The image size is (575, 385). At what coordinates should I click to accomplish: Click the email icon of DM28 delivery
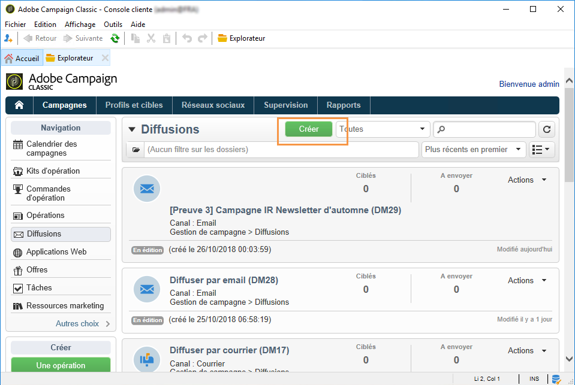pos(147,289)
